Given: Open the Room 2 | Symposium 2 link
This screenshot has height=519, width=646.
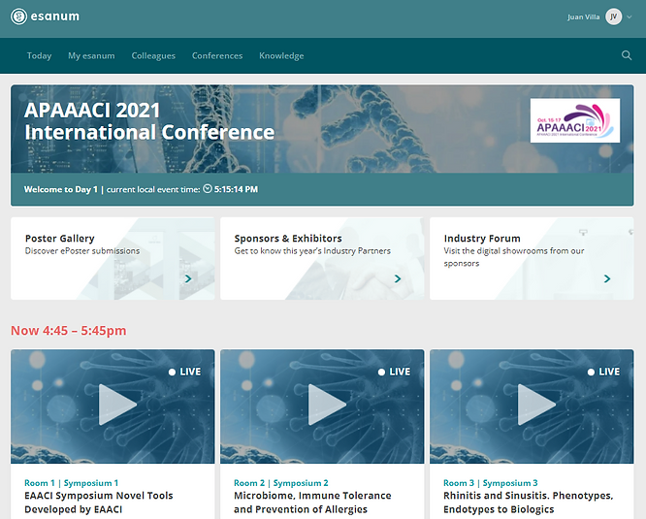Looking at the screenshot, I should (281, 483).
